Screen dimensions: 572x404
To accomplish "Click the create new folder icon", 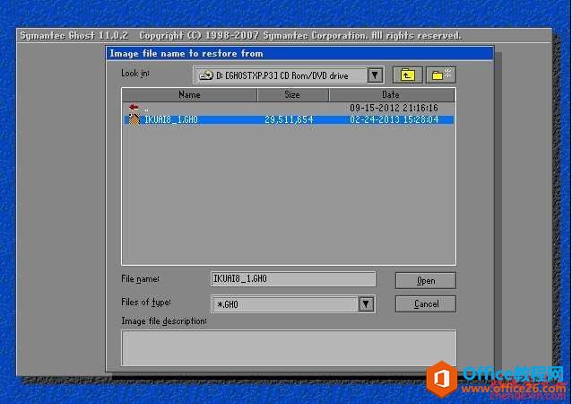I will coord(441,75).
